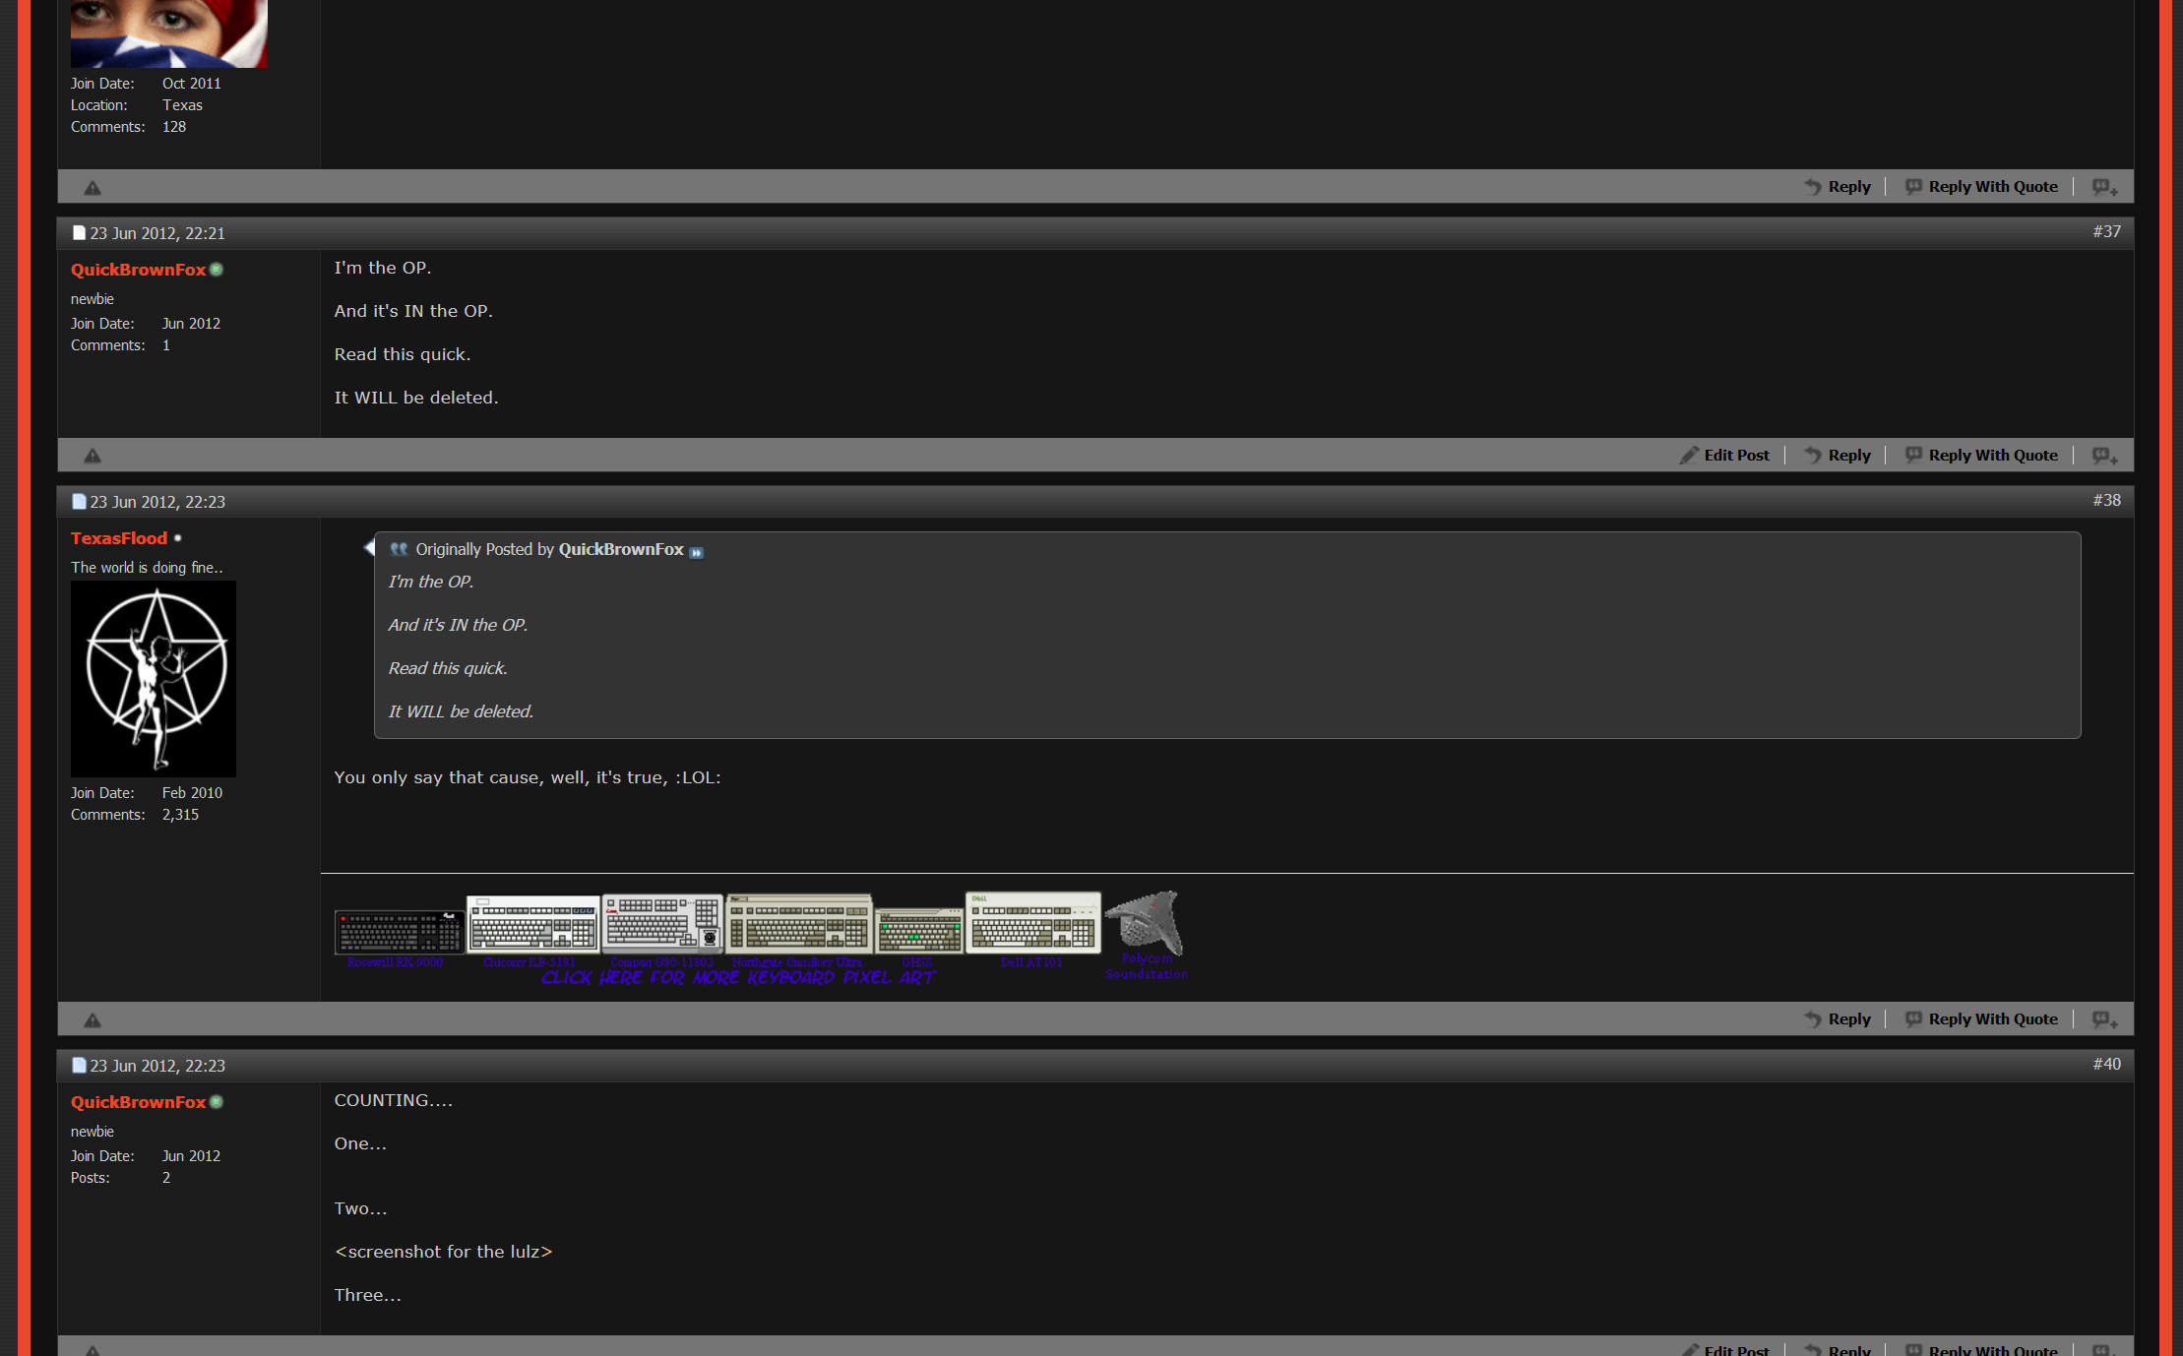Image resolution: width=2183 pixels, height=1356 pixels.
Task: Click TexasFlood's star avatar image
Action: coord(154,678)
